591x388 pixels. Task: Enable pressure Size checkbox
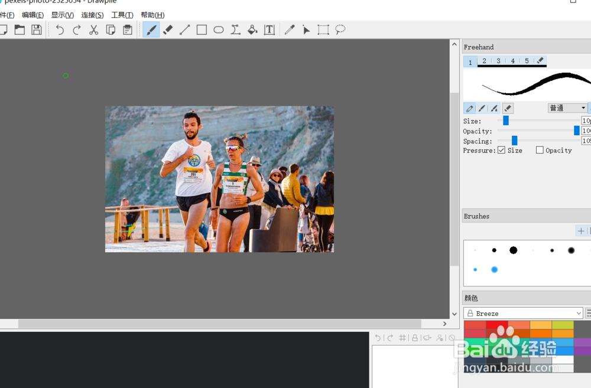(501, 150)
